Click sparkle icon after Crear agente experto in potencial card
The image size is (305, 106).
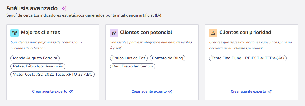(170, 91)
